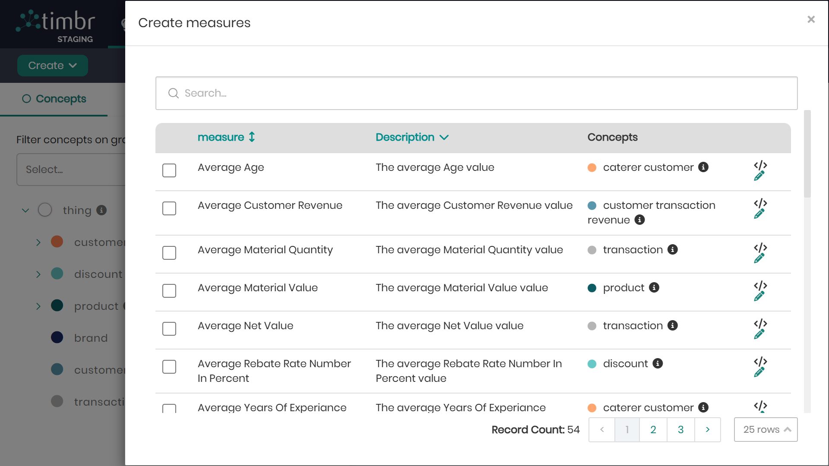
Task: Click in the measures Search field
Action: (x=476, y=93)
